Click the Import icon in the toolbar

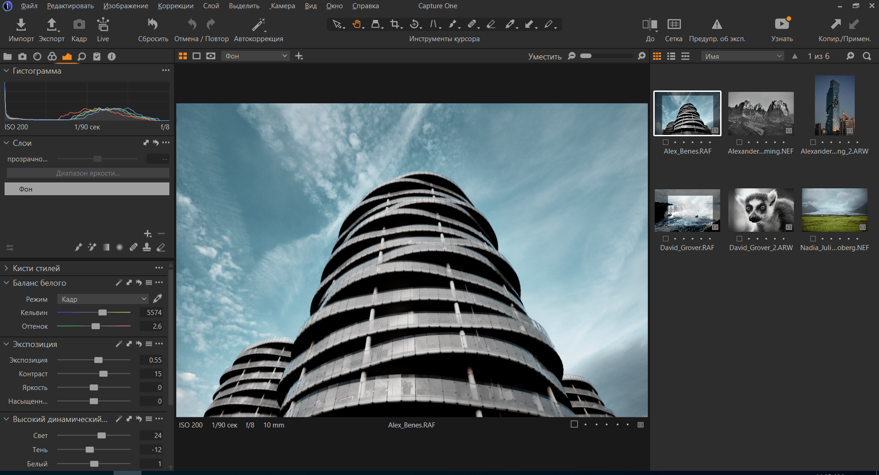coord(21,25)
